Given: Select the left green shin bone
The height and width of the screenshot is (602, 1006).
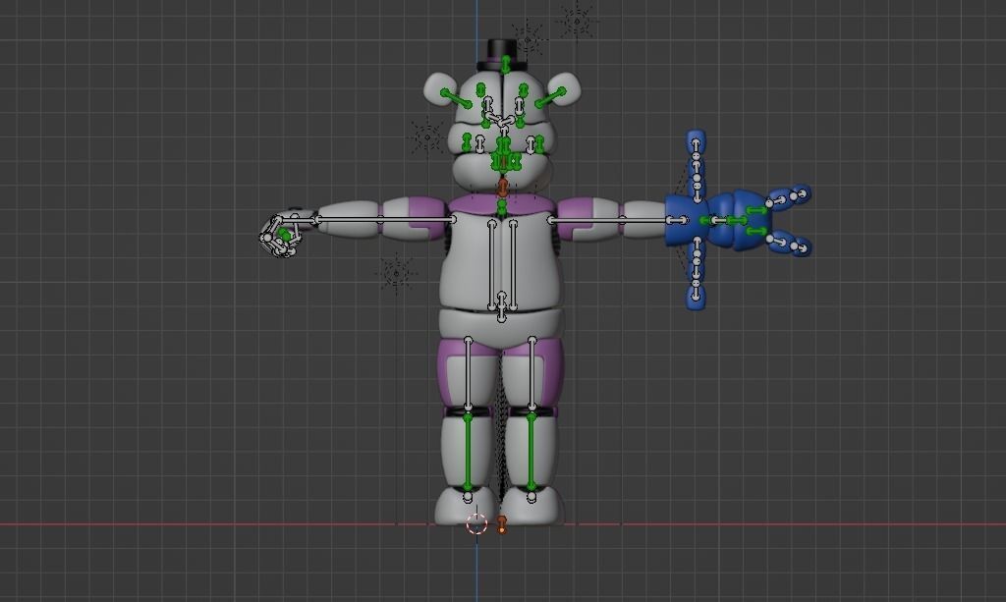Looking at the screenshot, I should click(468, 453).
